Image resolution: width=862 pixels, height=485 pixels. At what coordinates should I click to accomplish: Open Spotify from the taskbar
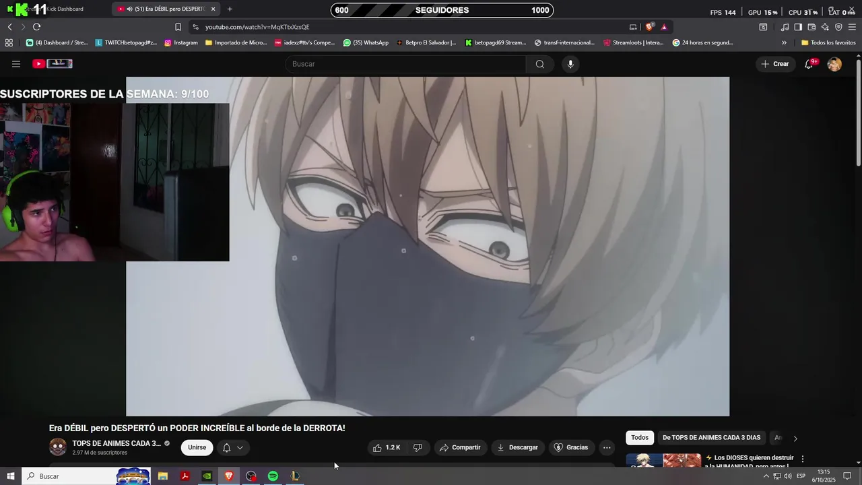tap(273, 476)
